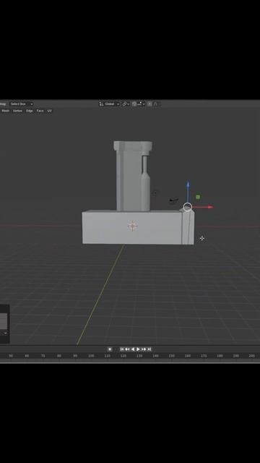Image resolution: width=260 pixels, height=463 pixels.
Task: Click frame 100 on the timeline ruler
Action: pyautogui.click(x=91, y=356)
